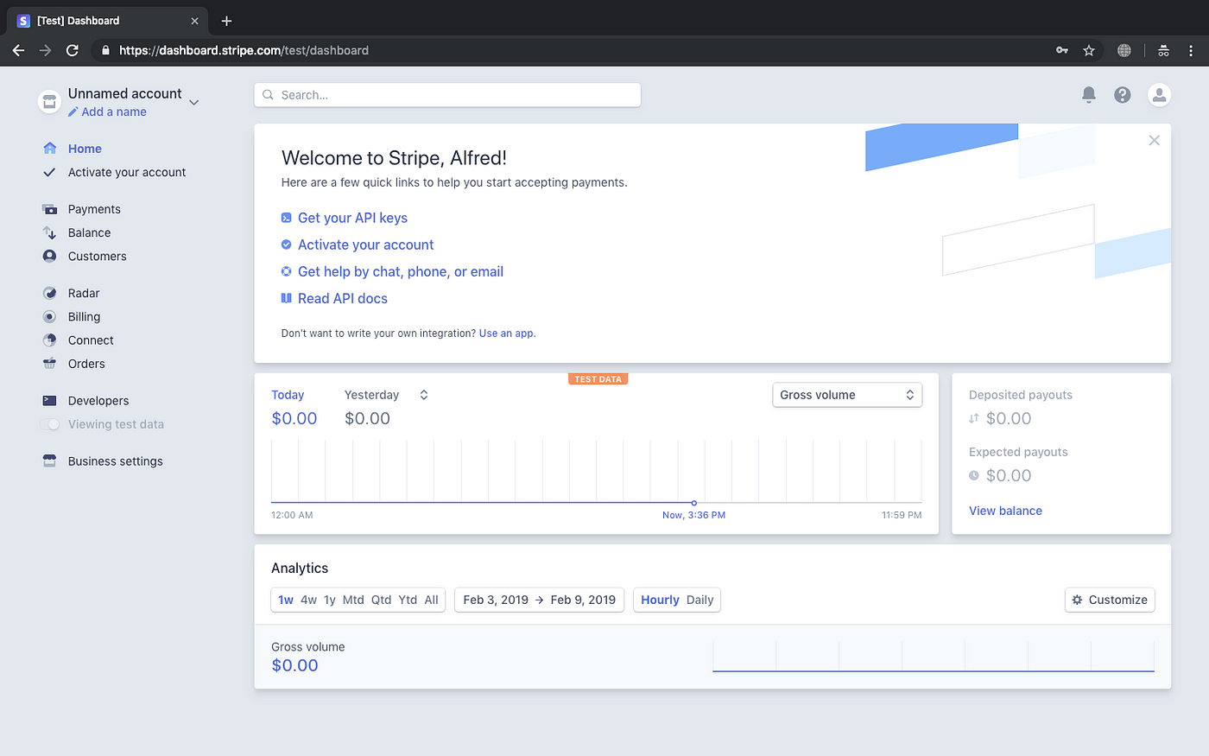Image resolution: width=1209 pixels, height=756 pixels.
Task: Click the Activate your account checkmark icon
Action: click(x=50, y=172)
